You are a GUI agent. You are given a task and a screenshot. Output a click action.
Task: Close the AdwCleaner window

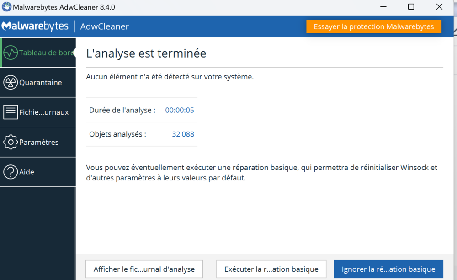(x=439, y=7)
